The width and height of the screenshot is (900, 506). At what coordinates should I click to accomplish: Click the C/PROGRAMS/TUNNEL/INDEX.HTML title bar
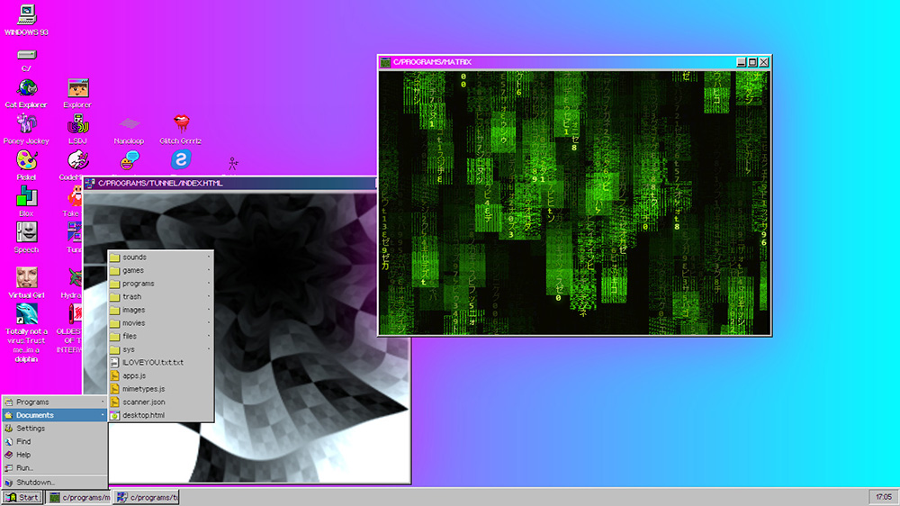230,183
